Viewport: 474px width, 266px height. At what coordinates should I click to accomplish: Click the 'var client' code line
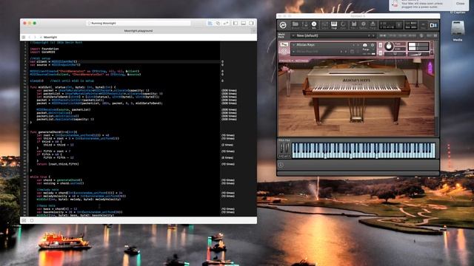(53, 61)
